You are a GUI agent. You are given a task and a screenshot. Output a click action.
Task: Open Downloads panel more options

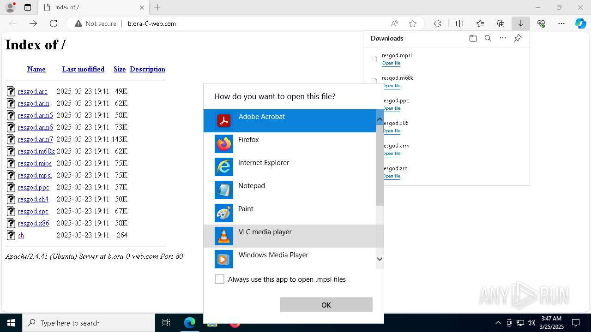503,38
